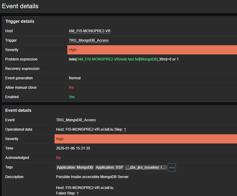Click the Event details section header
The image size is (237, 196).
[18, 110]
